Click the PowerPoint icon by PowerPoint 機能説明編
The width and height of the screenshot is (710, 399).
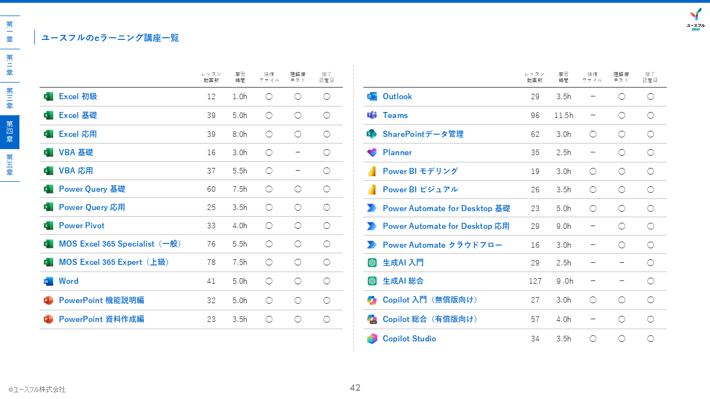tap(48, 300)
